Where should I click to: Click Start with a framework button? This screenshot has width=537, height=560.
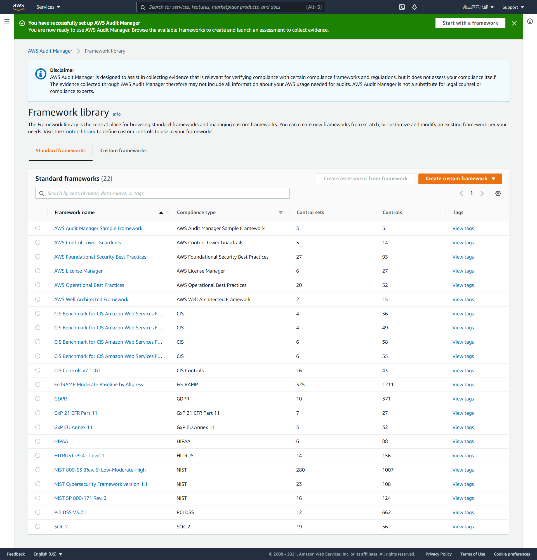pos(470,23)
